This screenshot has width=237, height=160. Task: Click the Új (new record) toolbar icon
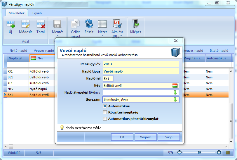pos(11,24)
